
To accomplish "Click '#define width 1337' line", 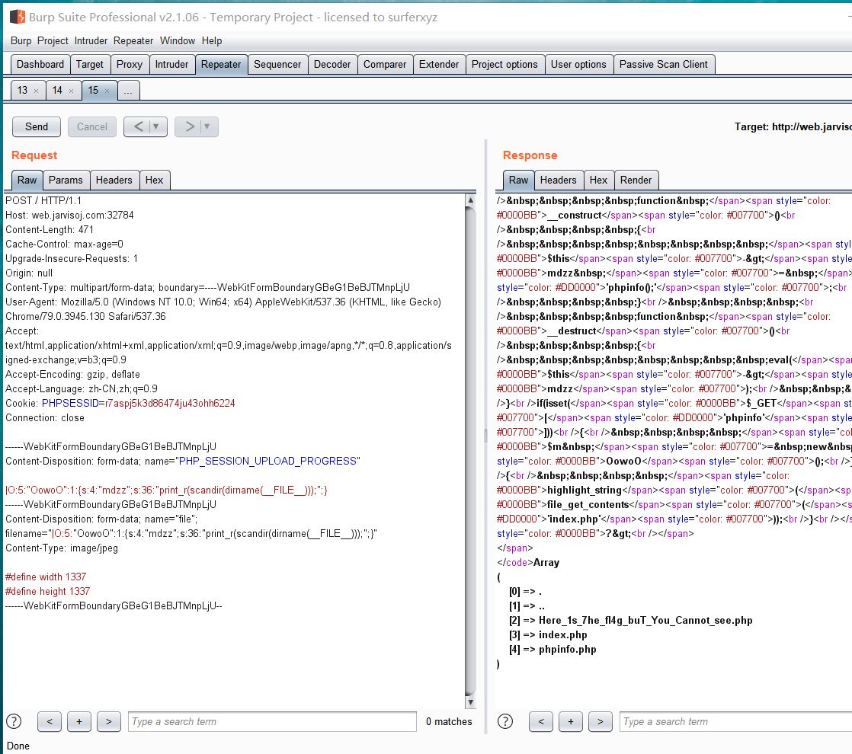I will click(46, 577).
